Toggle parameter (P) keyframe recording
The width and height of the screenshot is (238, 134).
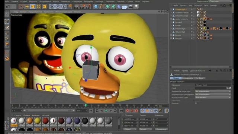point(156,111)
